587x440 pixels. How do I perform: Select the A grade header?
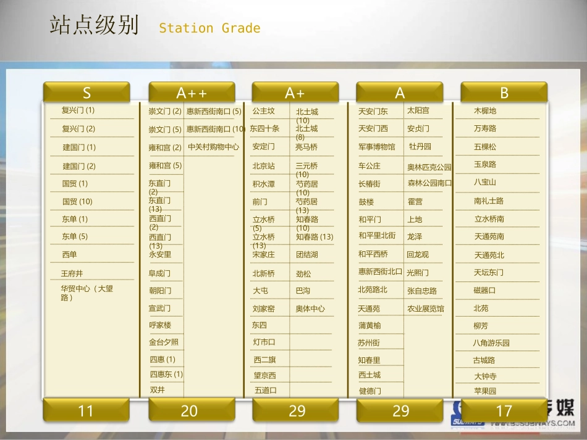pyautogui.click(x=399, y=92)
